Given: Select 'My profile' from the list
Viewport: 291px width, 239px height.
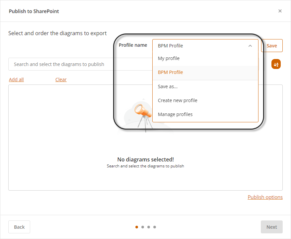Looking at the screenshot, I should [x=169, y=58].
